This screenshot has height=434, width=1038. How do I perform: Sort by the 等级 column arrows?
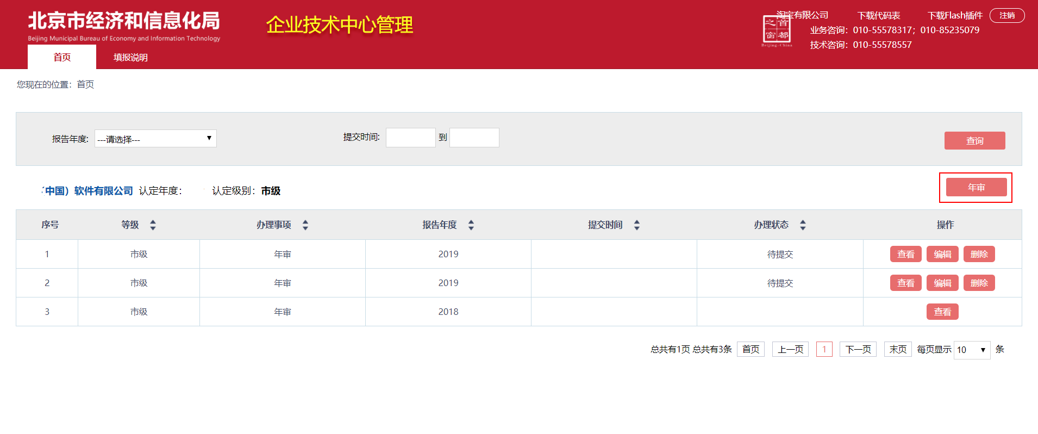[153, 225]
